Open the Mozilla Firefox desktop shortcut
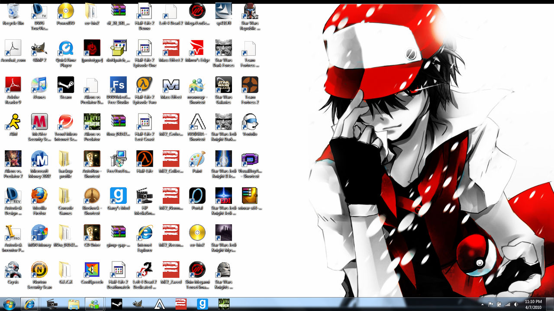554x311 pixels. point(39,201)
